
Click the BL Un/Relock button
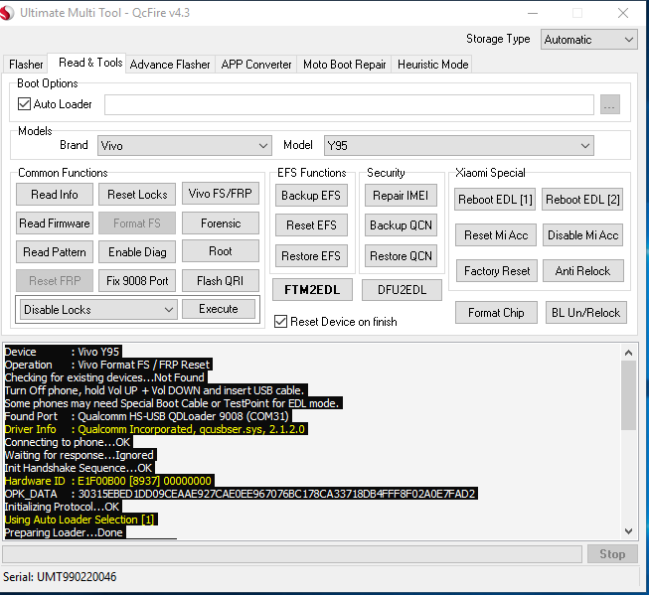(585, 312)
